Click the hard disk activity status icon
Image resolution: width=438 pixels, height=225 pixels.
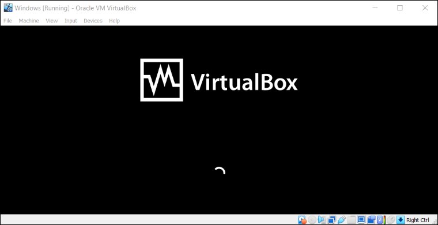pos(302,220)
